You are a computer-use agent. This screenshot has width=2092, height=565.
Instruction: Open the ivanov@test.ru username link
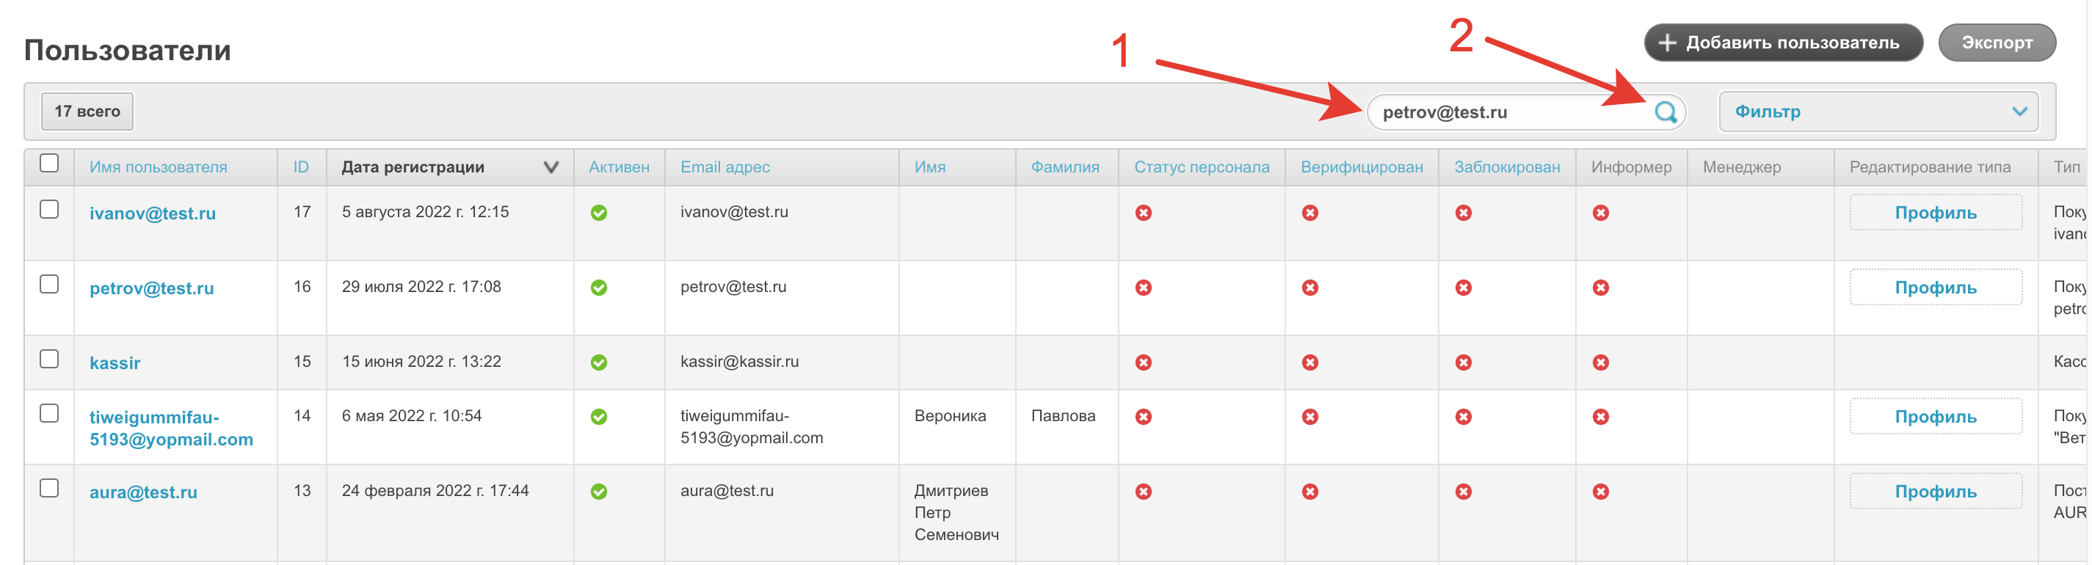click(x=153, y=214)
